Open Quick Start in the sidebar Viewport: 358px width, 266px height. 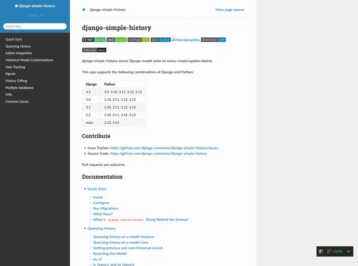pos(14,39)
